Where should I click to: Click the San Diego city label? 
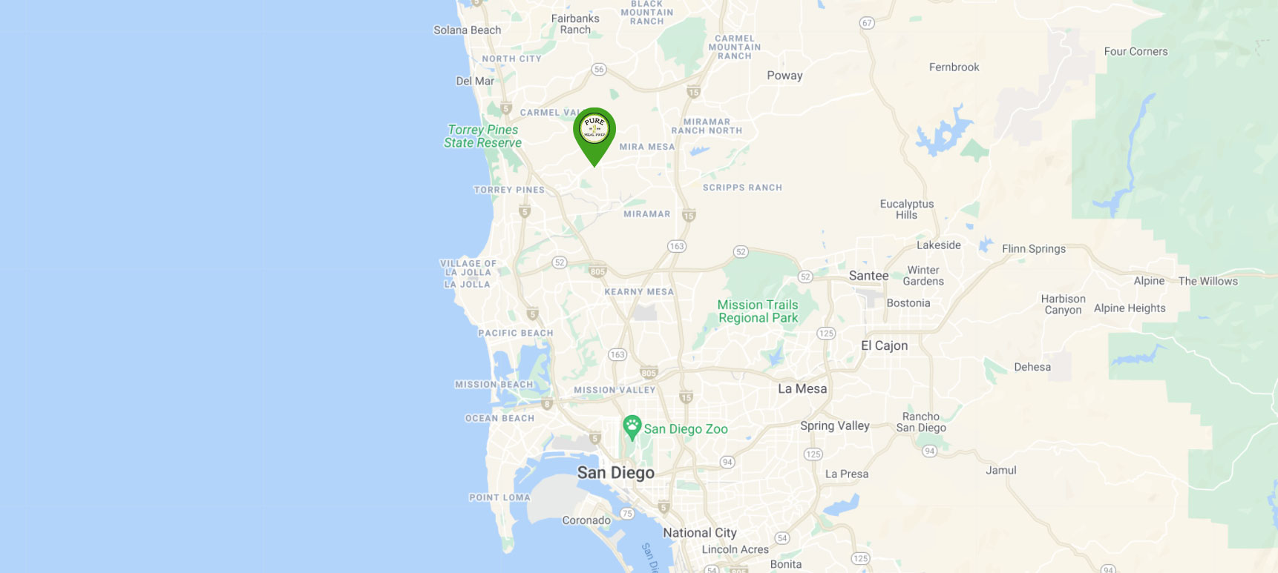[x=616, y=473]
